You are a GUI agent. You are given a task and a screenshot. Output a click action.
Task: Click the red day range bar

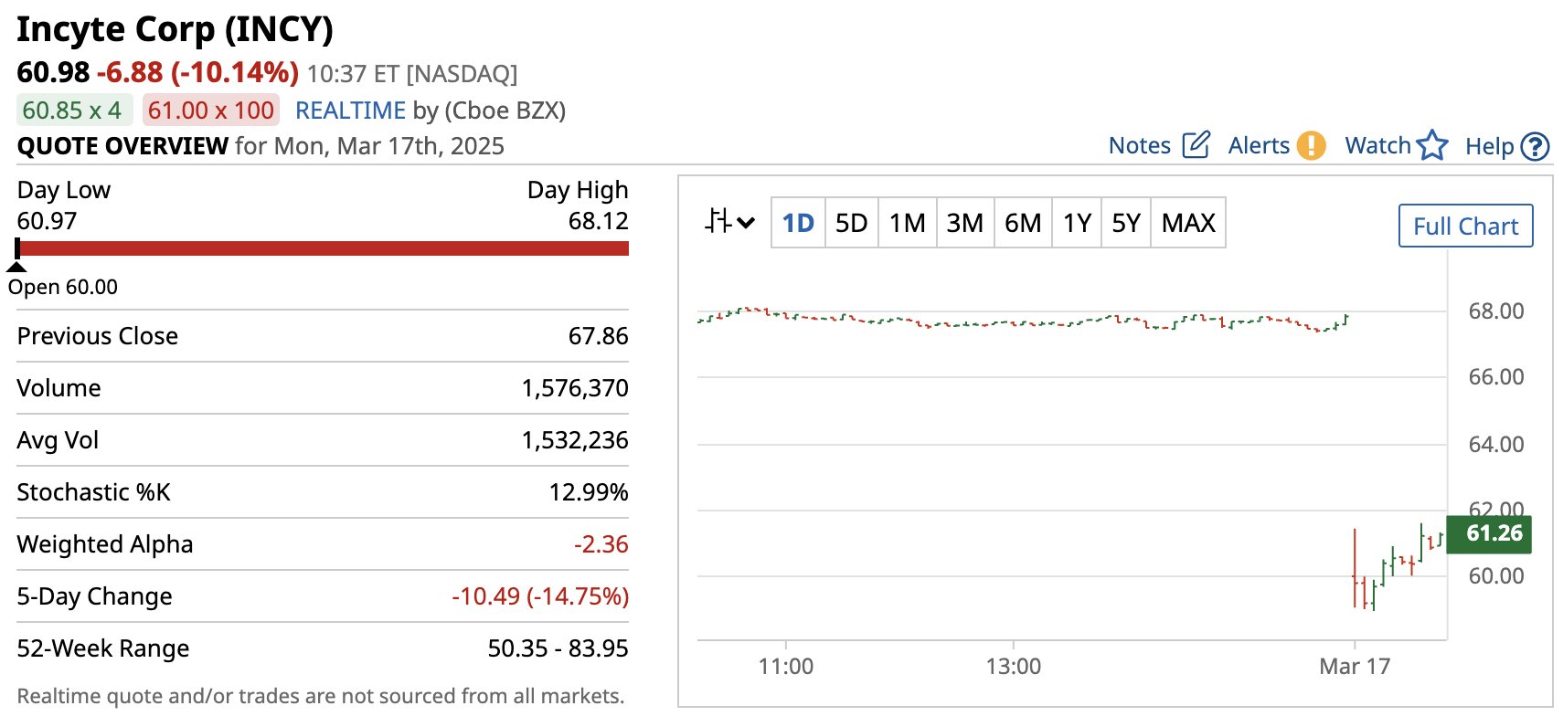tap(324, 248)
